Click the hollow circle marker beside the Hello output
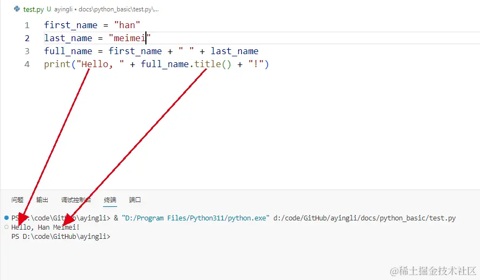480x280 pixels. [x=7, y=227]
